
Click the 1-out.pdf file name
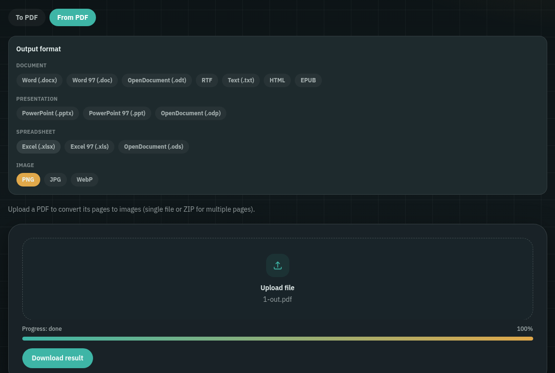(277, 299)
